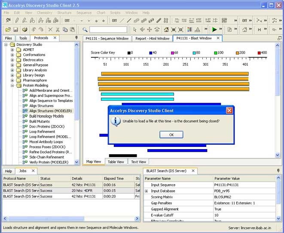
Task: Click the Copy toolbar icon
Action: pyautogui.click(x=65, y=30)
